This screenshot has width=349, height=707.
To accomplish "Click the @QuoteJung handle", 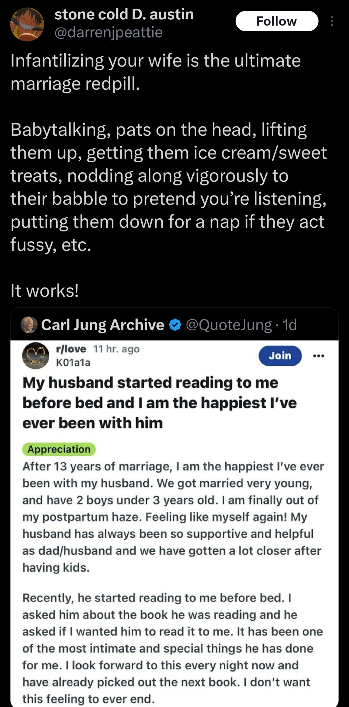I will (x=228, y=325).
